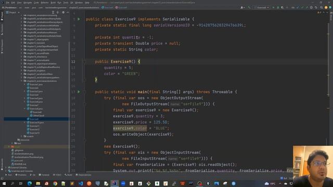Image resolution: width=333 pixels, height=187 pixels.
Task: Toggle code folding at the Exercise9 constructor
Action: click(84, 62)
